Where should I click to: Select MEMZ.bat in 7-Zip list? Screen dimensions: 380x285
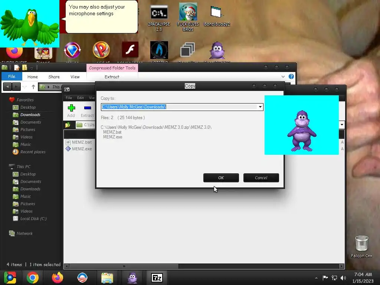point(79,142)
